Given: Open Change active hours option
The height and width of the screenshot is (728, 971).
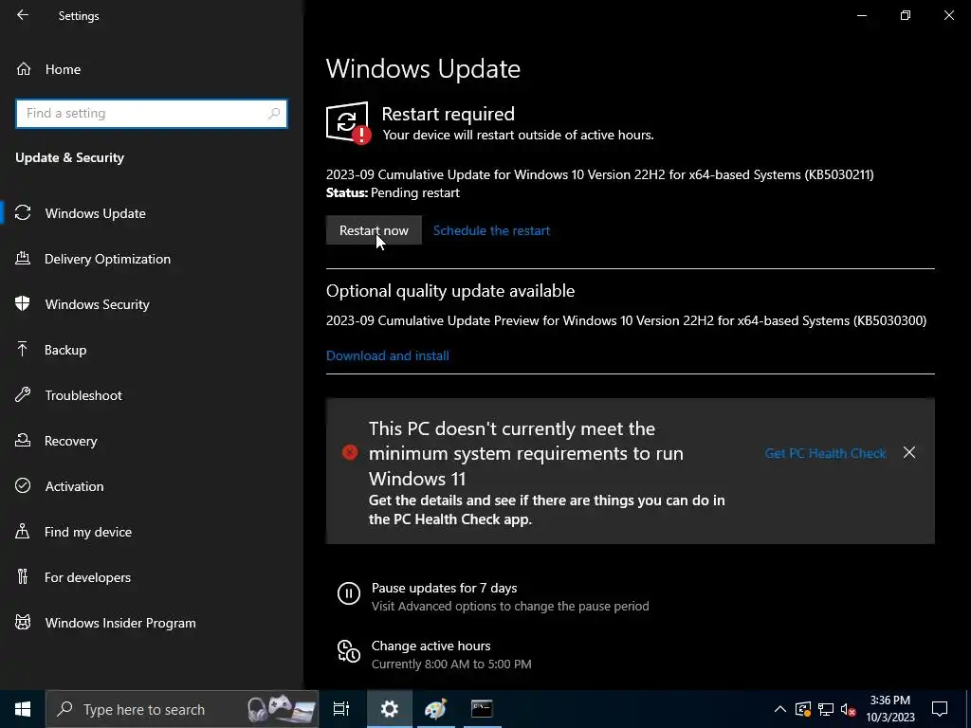Looking at the screenshot, I should tap(431, 646).
